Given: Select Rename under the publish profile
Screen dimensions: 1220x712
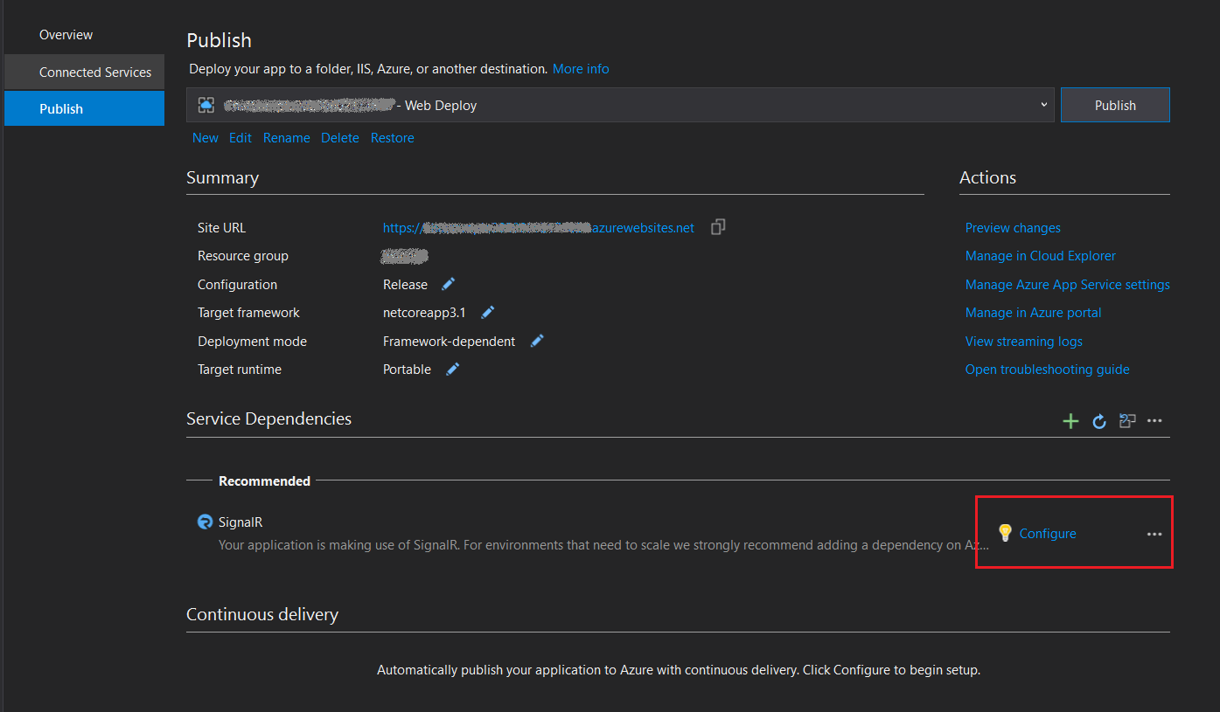Looking at the screenshot, I should (286, 138).
